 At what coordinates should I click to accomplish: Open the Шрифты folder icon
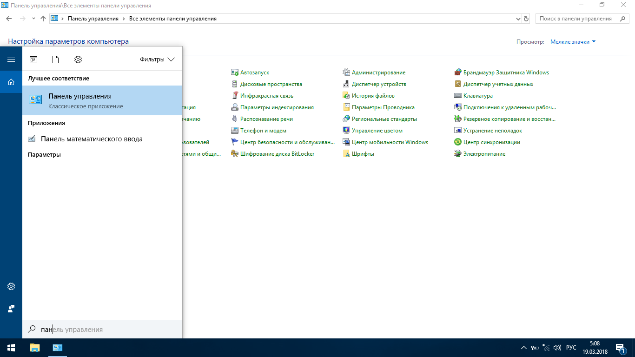click(346, 154)
